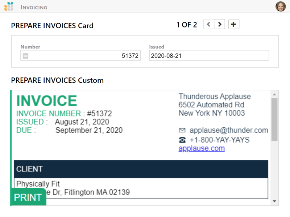Click the Invoicing title in header
290x217 pixels.
[34, 7]
